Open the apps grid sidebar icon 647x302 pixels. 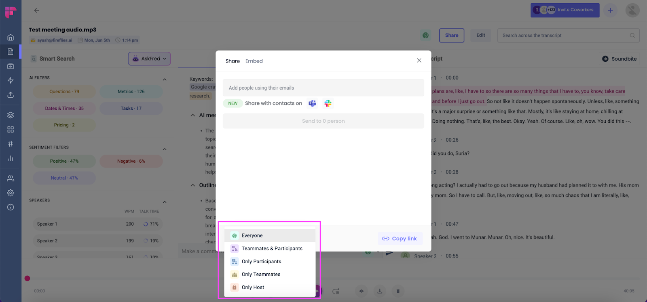pos(11,130)
